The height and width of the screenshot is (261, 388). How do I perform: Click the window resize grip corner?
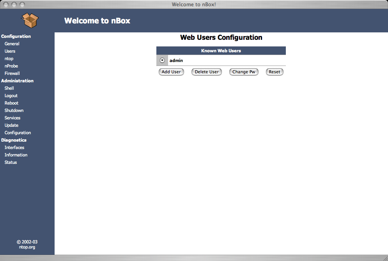385,258
